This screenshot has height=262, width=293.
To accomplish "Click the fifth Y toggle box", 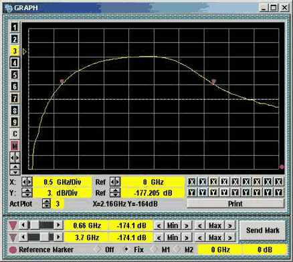I will click(x=235, y=192).
